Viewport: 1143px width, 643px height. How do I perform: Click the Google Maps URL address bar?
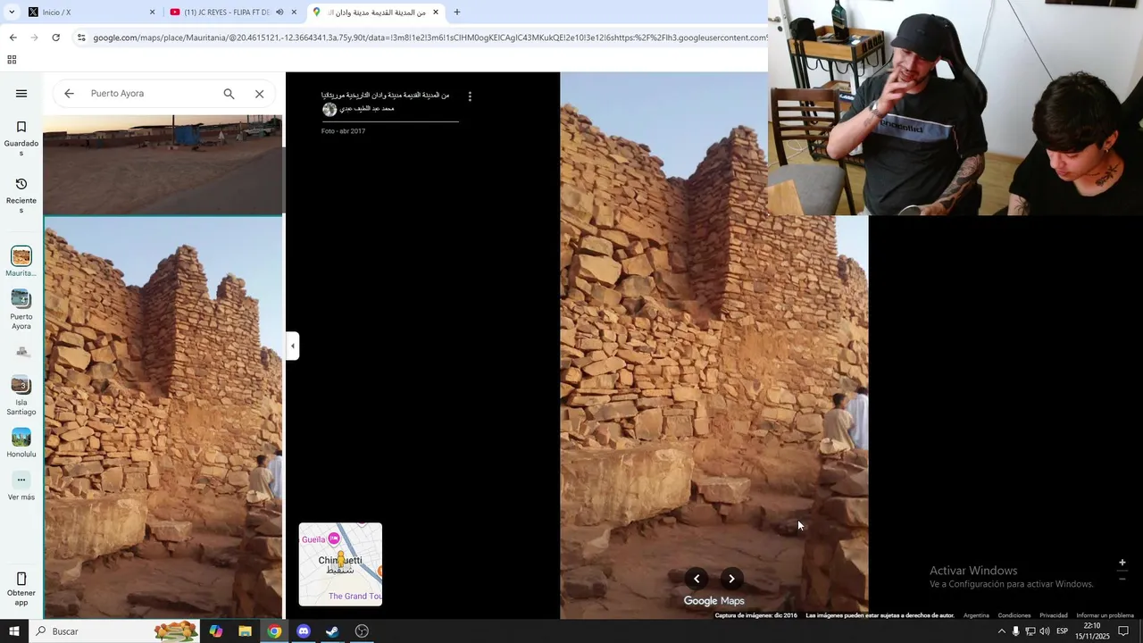click(x=429, y=38)
